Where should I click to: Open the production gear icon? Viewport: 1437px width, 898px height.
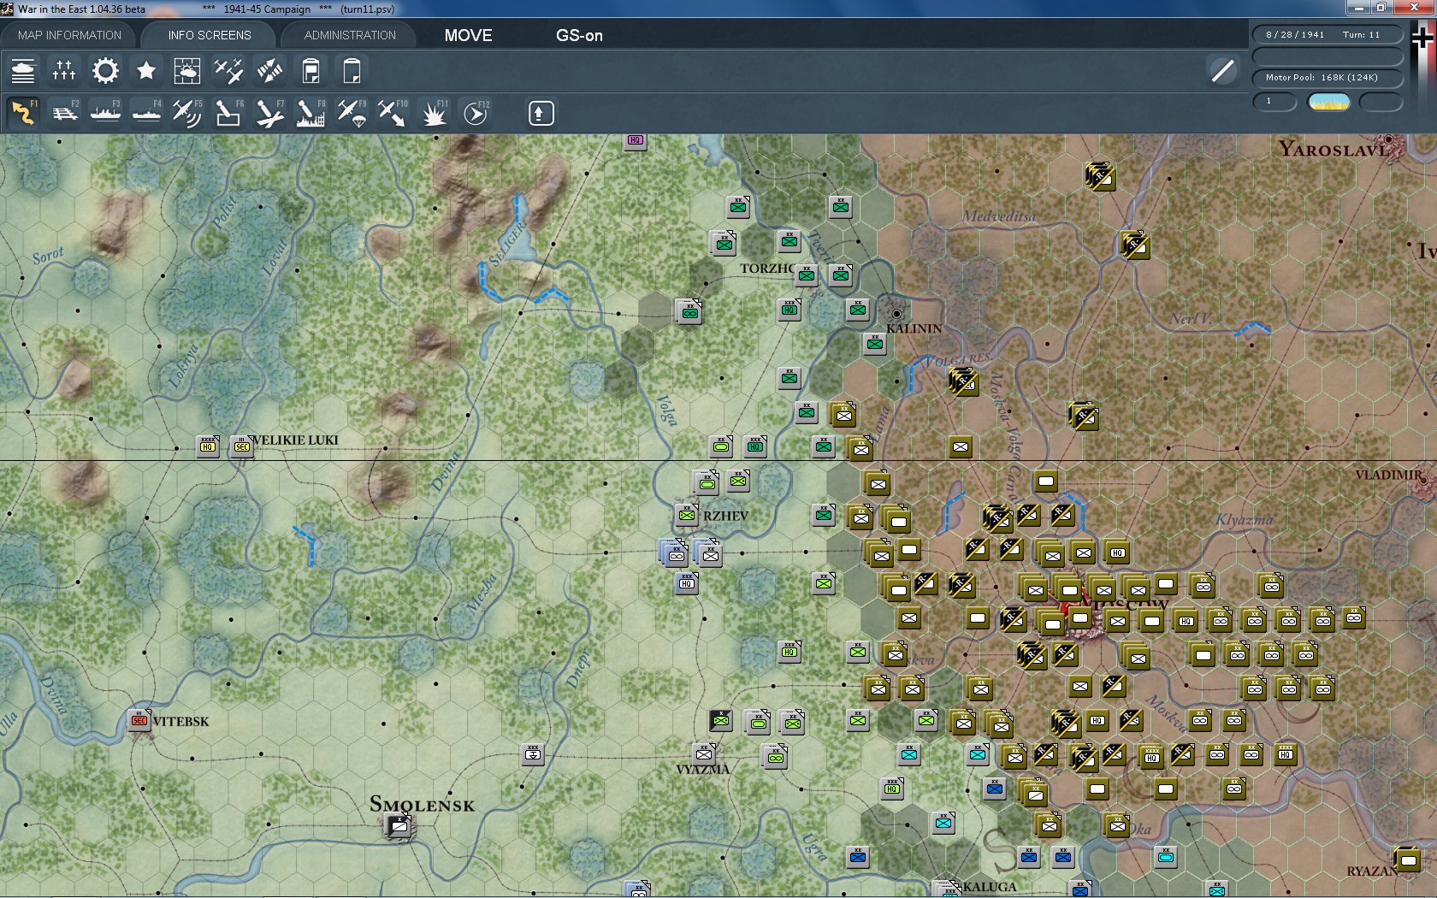click(x=105, y=71)
